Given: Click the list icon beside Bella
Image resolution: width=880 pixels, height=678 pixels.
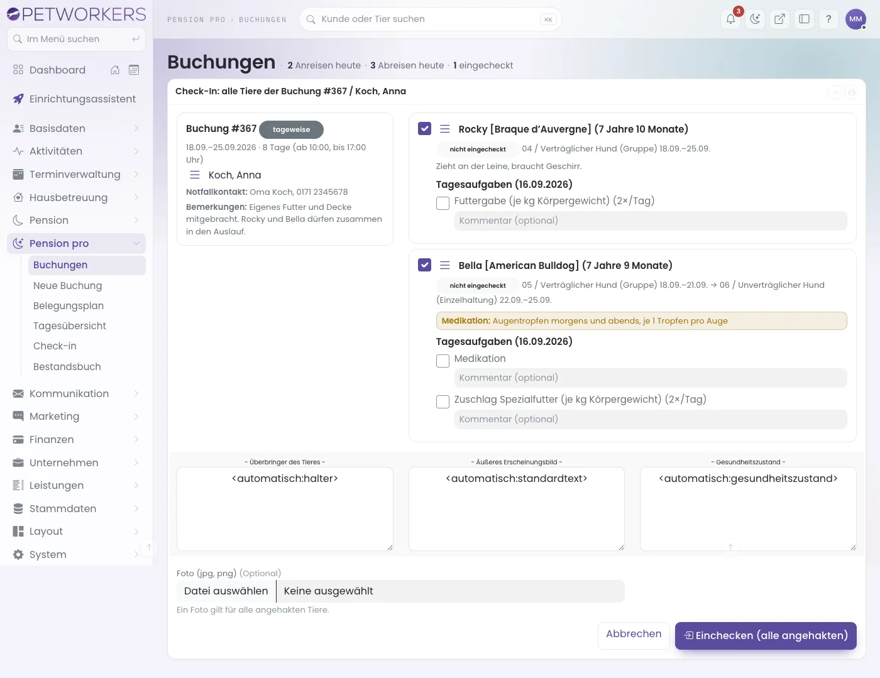Looking at the screenshot, I should (445, 265).
